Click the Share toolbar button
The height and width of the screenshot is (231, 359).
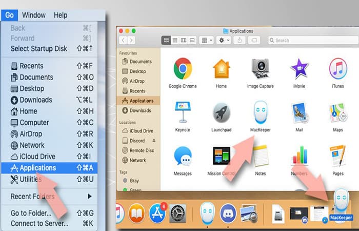click(x=240, y=41)
